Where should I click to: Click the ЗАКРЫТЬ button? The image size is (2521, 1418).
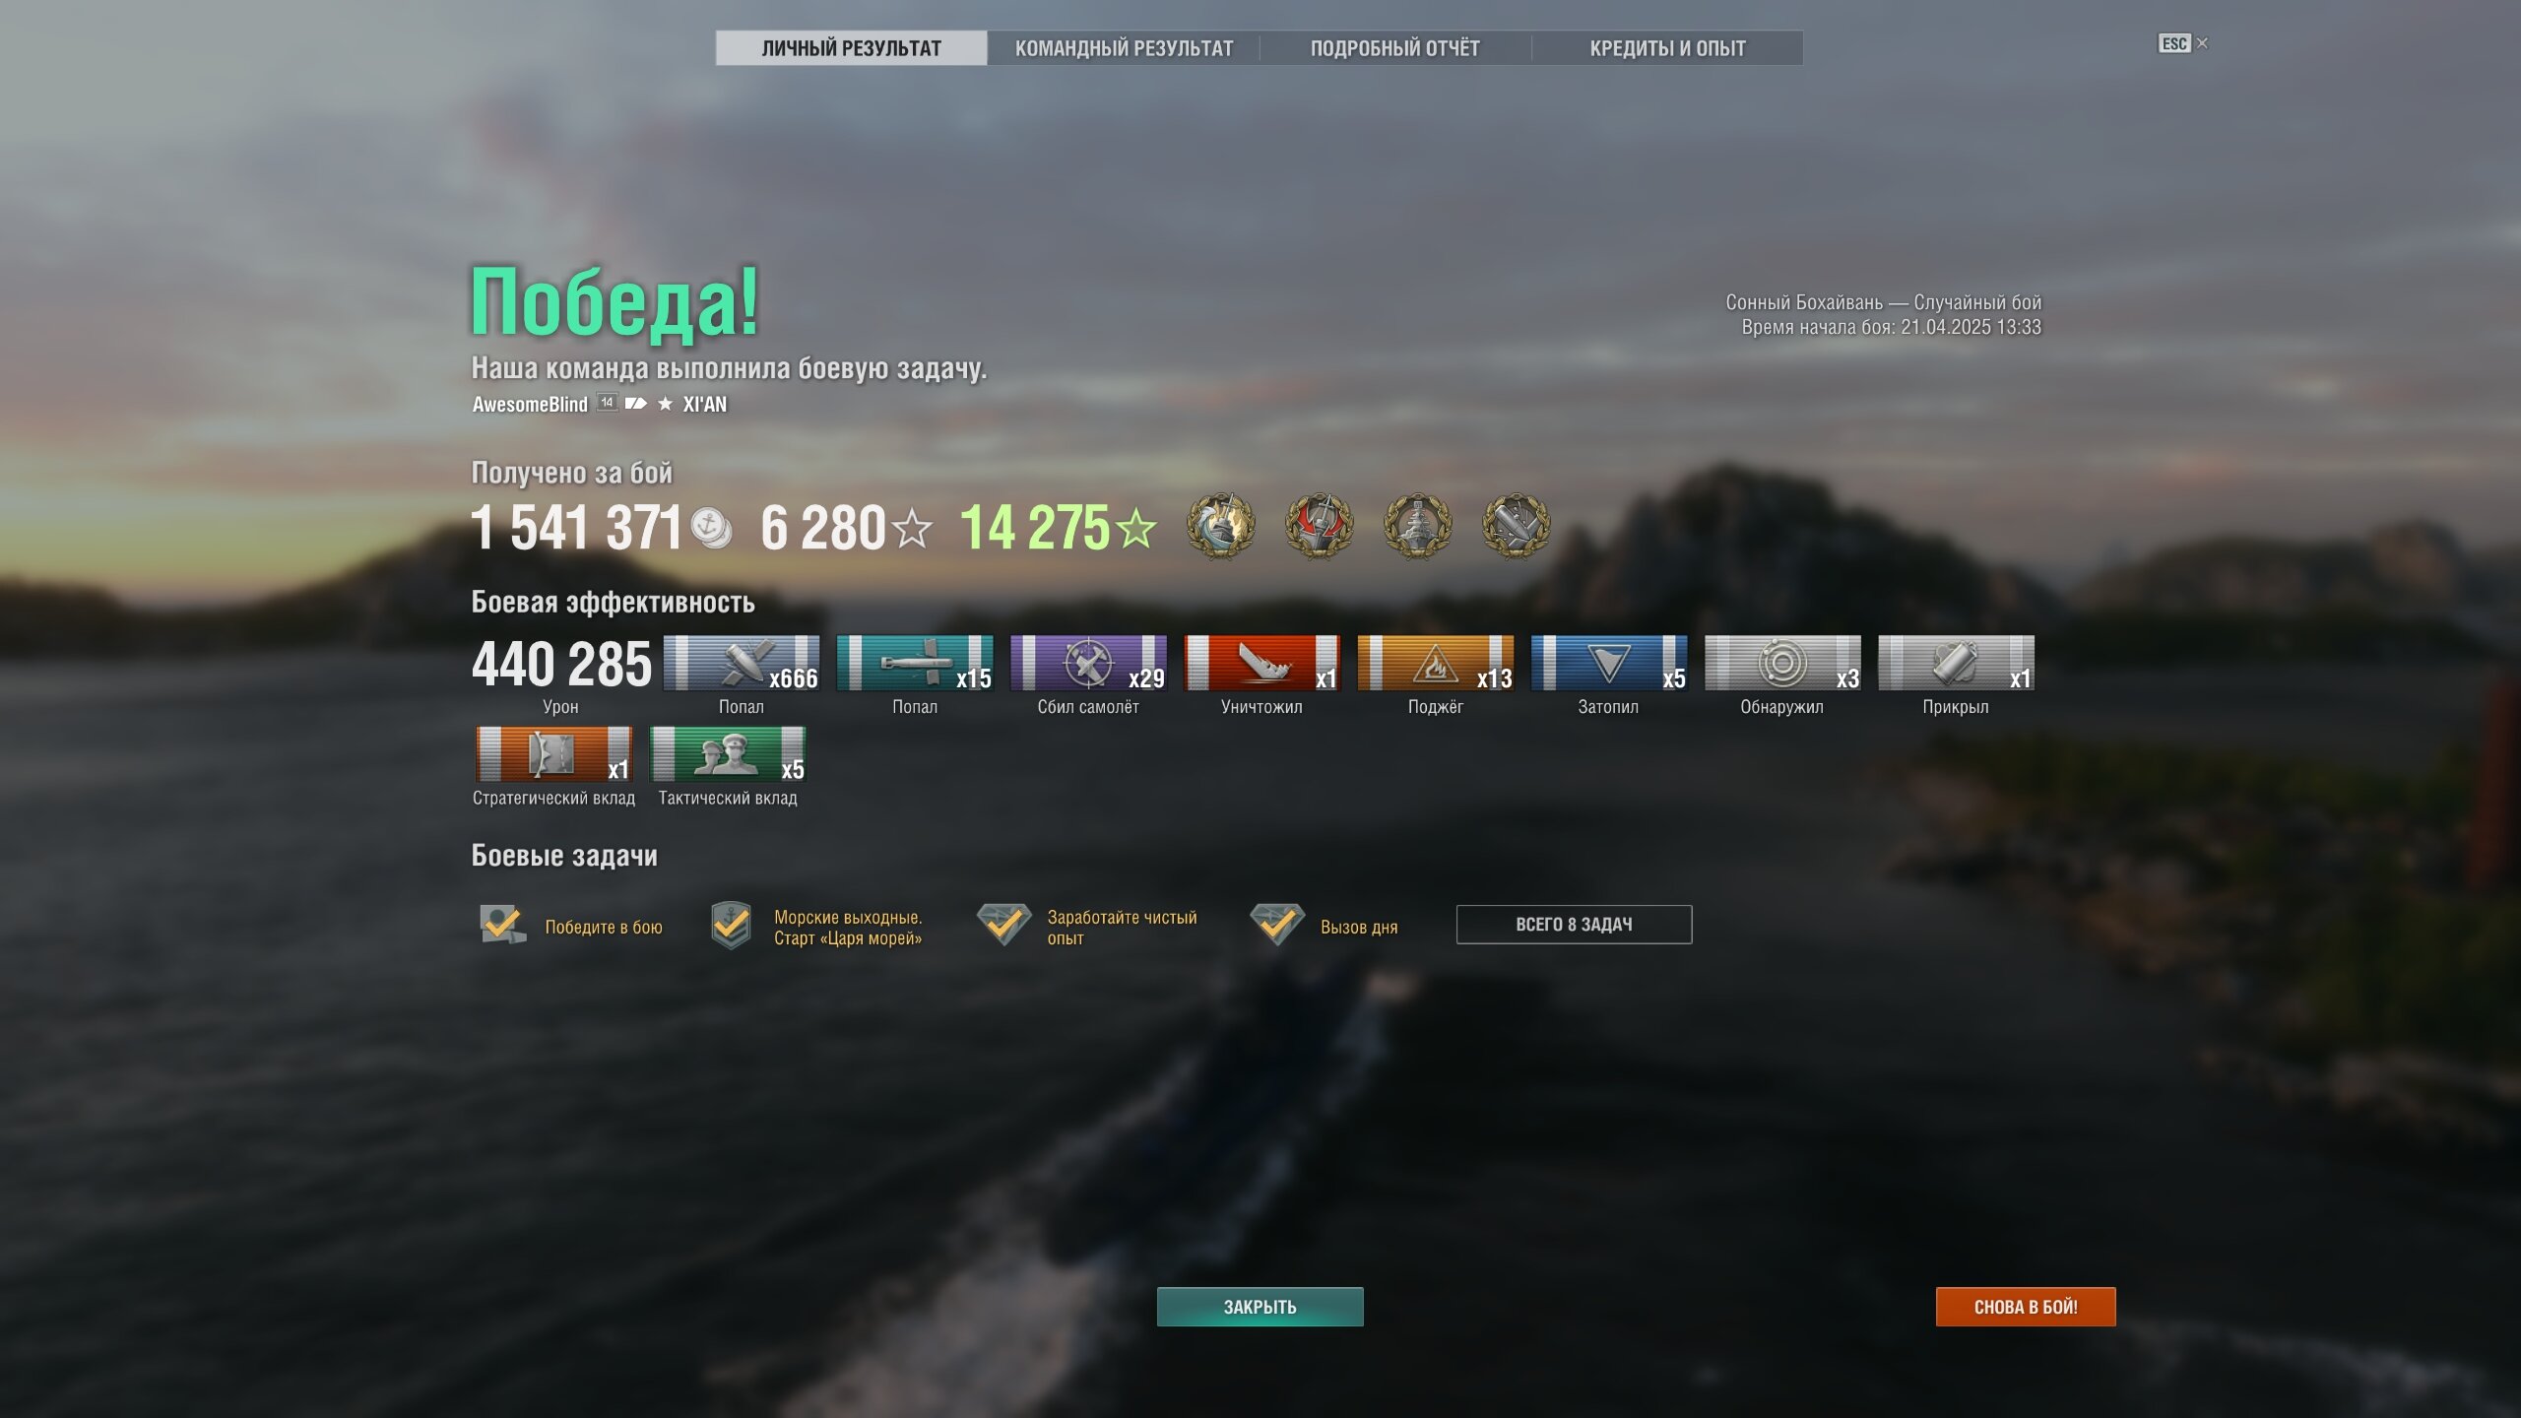point(1260,1307)
